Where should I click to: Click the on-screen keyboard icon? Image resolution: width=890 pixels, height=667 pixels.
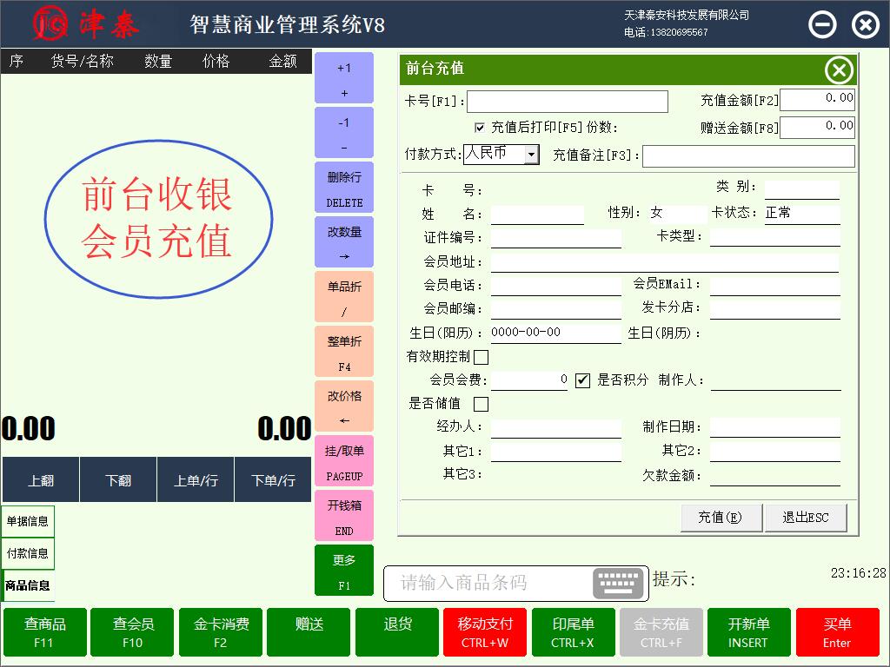(x=619, y=583)
